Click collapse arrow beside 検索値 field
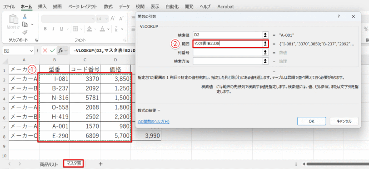 point(265,35)
